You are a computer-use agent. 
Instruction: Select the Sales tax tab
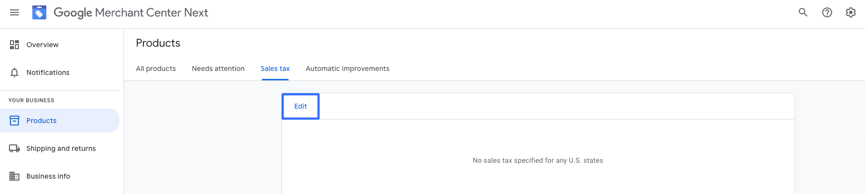coord(275,68)
